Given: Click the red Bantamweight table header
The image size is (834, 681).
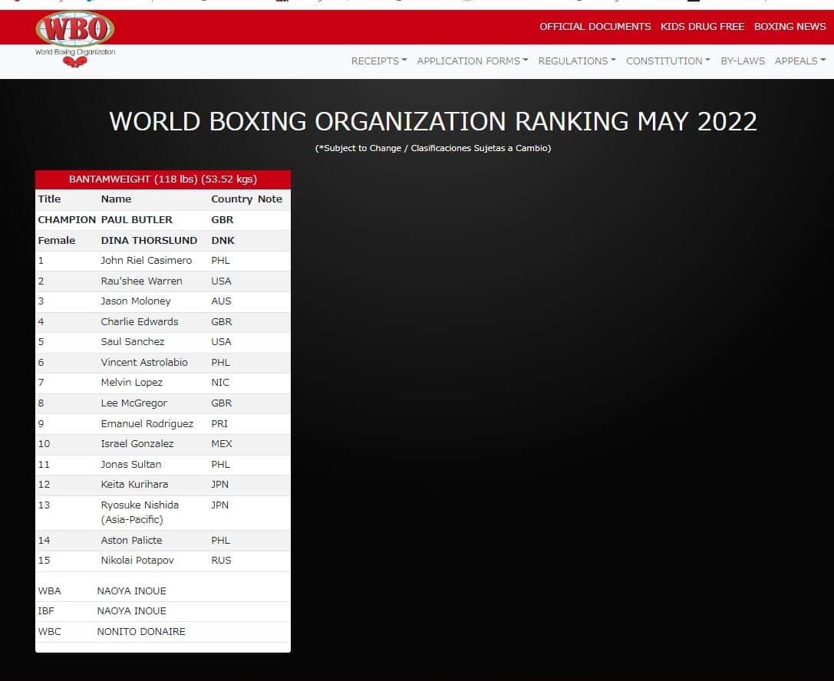Looking at the screenshot, I should pos(163,179).
